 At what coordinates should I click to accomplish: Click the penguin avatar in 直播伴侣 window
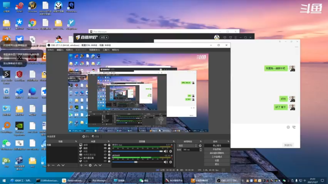tap(217, 37)
